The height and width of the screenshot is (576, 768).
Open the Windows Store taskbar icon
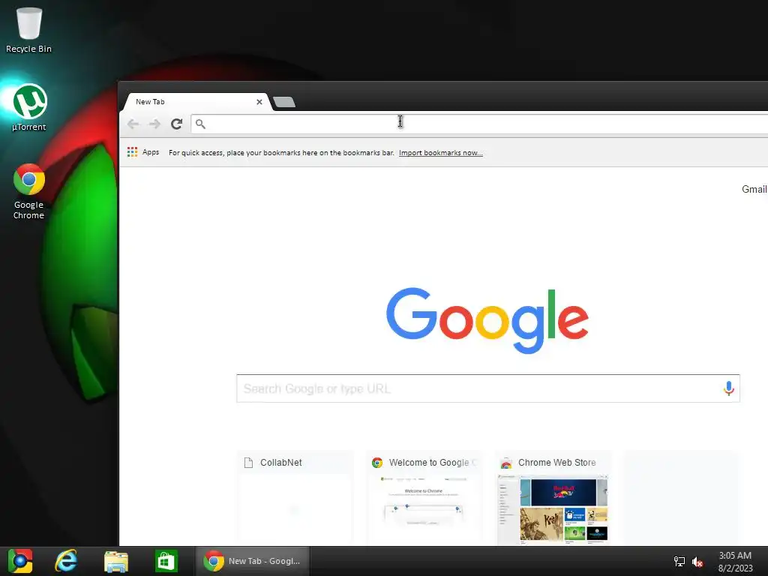click(x=166, y=561)
